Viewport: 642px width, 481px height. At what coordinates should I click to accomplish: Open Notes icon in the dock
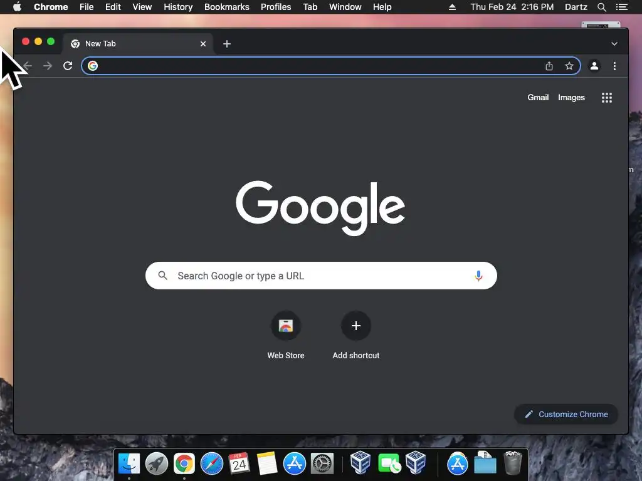[x=267, y=464]
